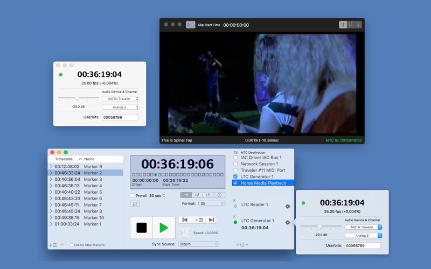The height and width of the screenshot is (269, 431).
Task: Jump to previous marker icon
Action: tap(185, 220)
